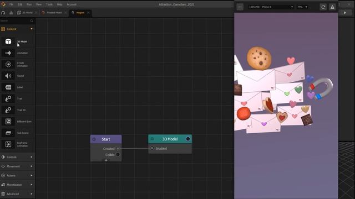
Task: Click the Enabled input port on 3D Model
Action: [152, 148]
